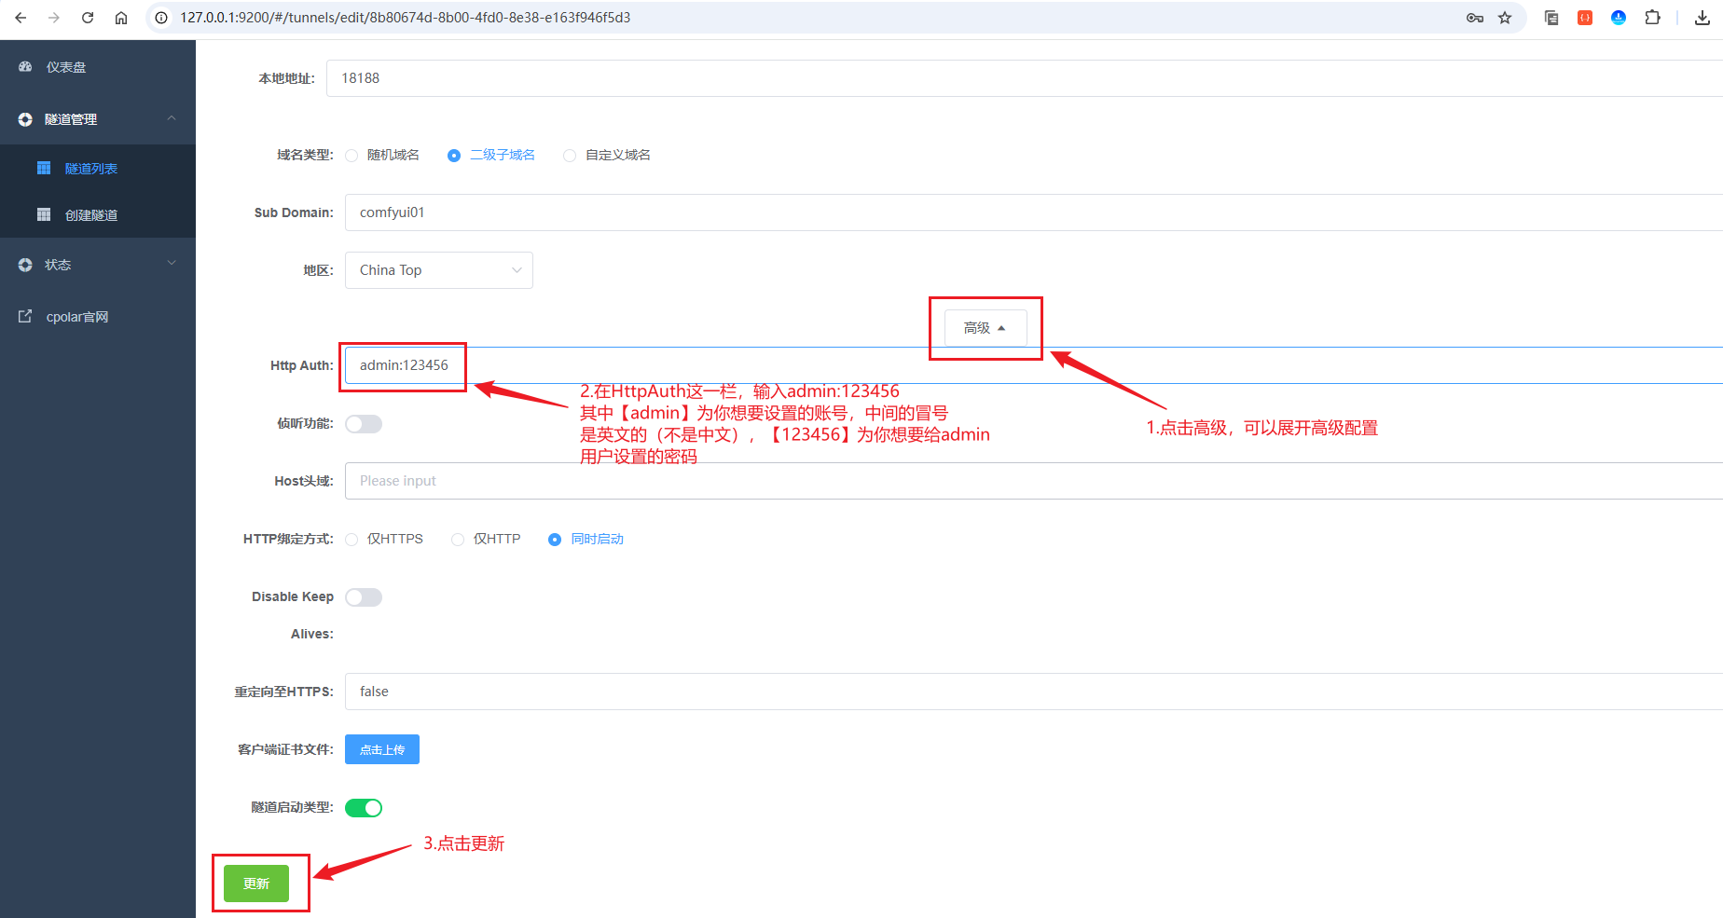Focus the Http Auth field admin:123456

click(1034, 365)
